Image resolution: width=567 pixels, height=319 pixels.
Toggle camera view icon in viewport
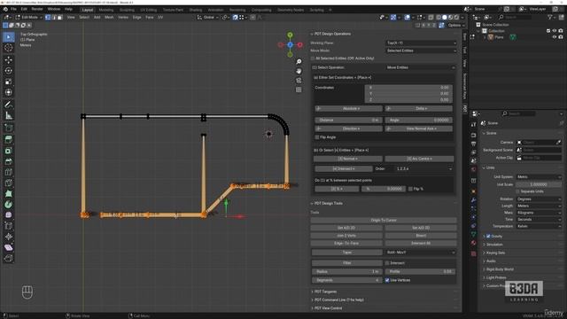pos(299,81)
